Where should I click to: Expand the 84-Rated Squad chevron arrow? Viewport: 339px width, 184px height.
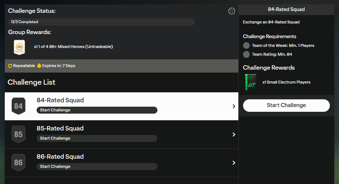(x=234, y=106)
